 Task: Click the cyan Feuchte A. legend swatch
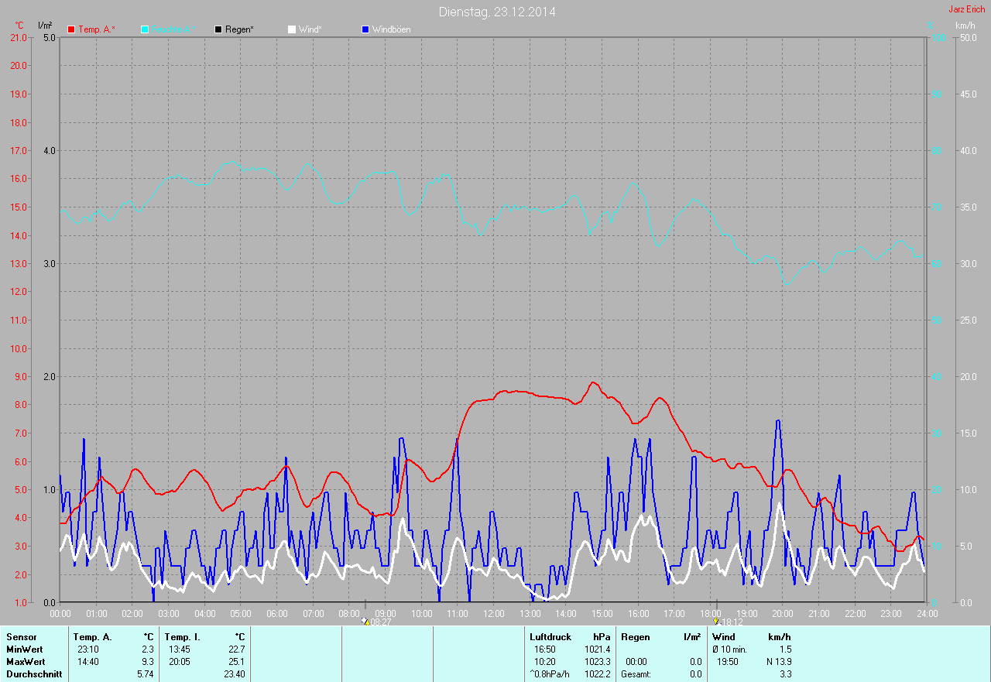coord(145,29)
